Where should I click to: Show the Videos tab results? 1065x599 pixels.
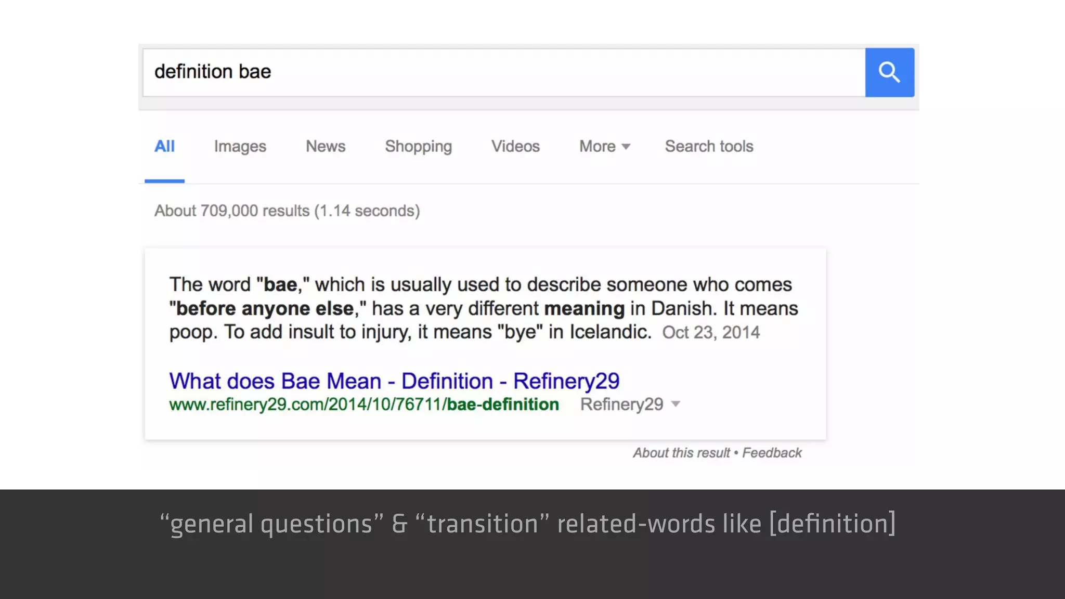pos(515,147)
